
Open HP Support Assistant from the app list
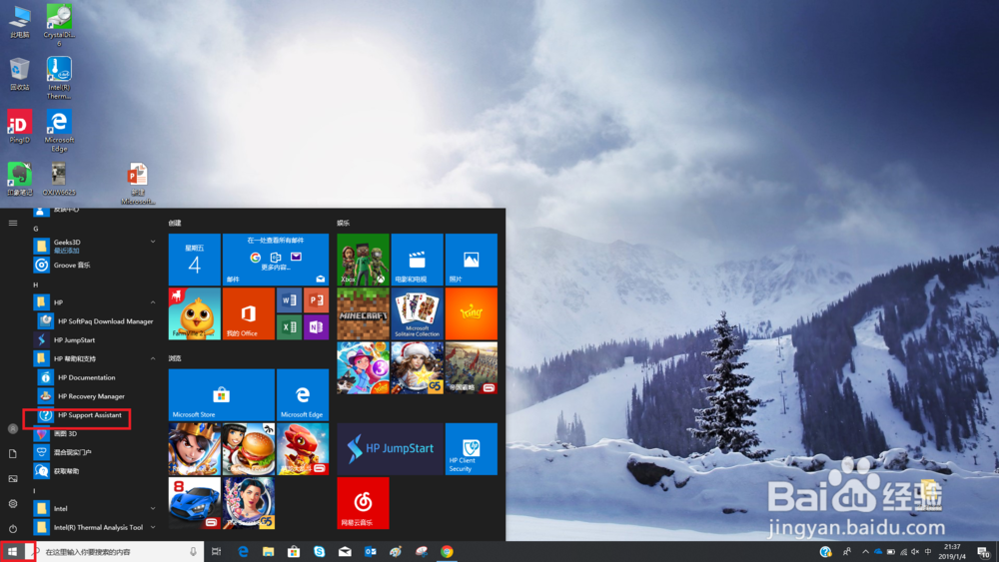[x=89, y=415]
